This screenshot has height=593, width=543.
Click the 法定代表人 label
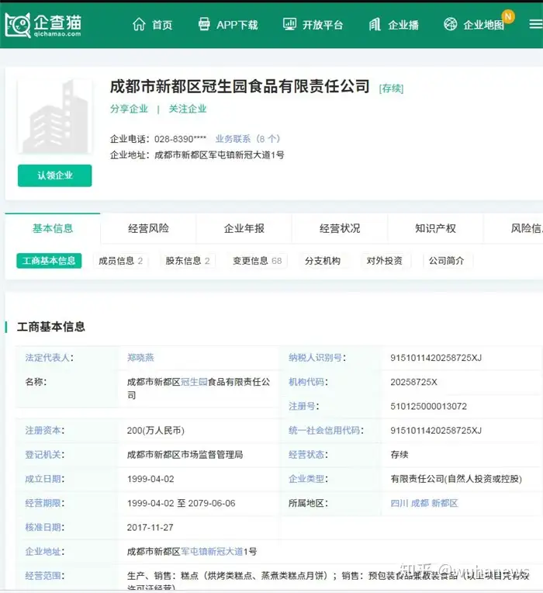(49, 357)
